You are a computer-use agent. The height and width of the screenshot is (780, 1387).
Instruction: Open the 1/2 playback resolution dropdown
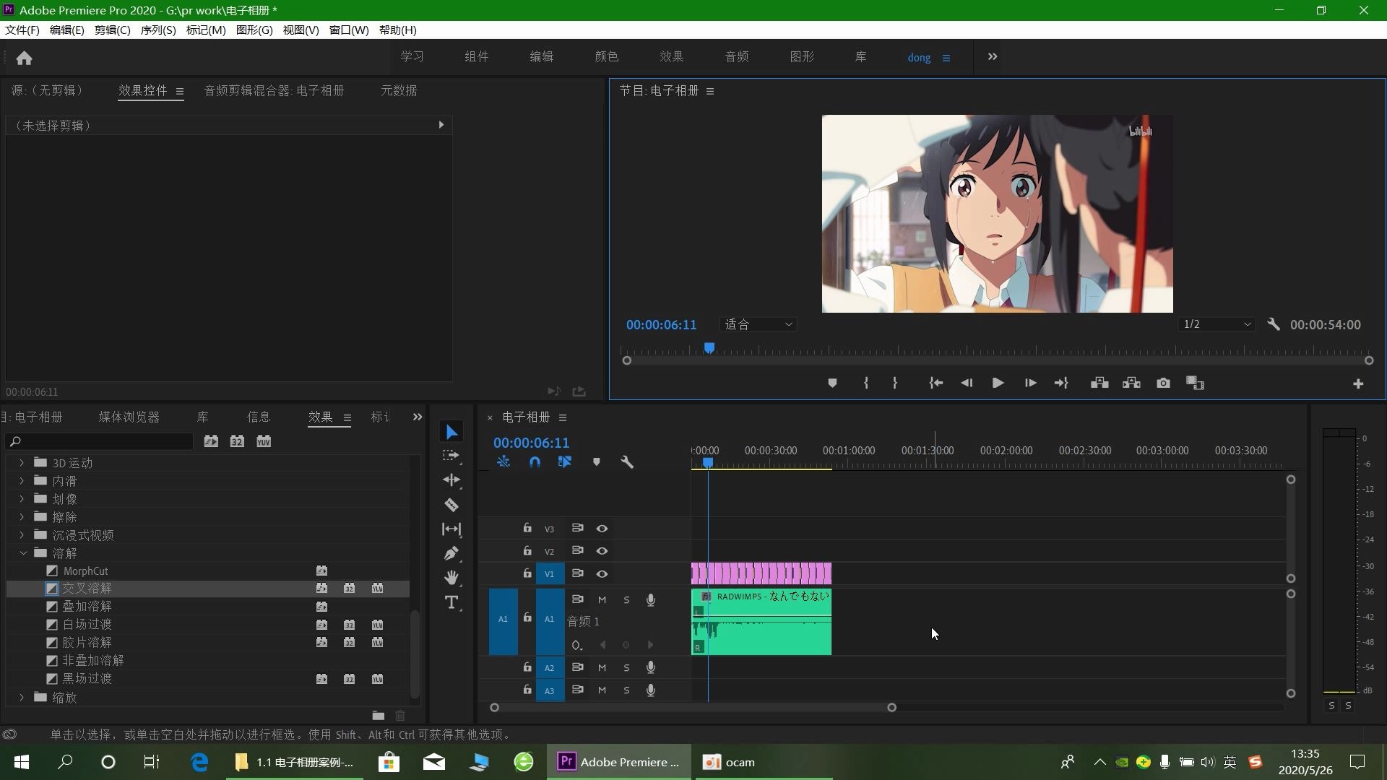[1217, 324]
